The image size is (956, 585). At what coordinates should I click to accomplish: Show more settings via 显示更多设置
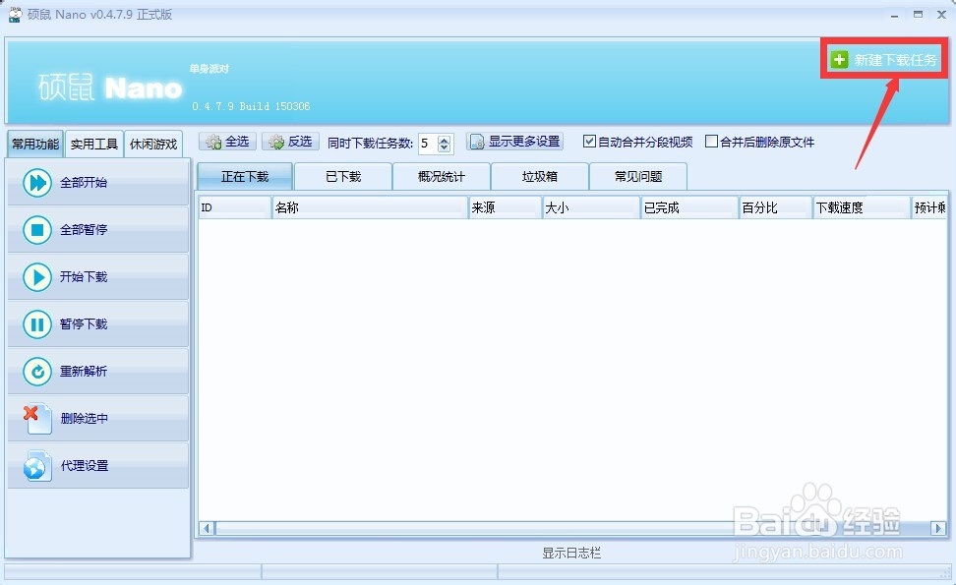(514, 142)
